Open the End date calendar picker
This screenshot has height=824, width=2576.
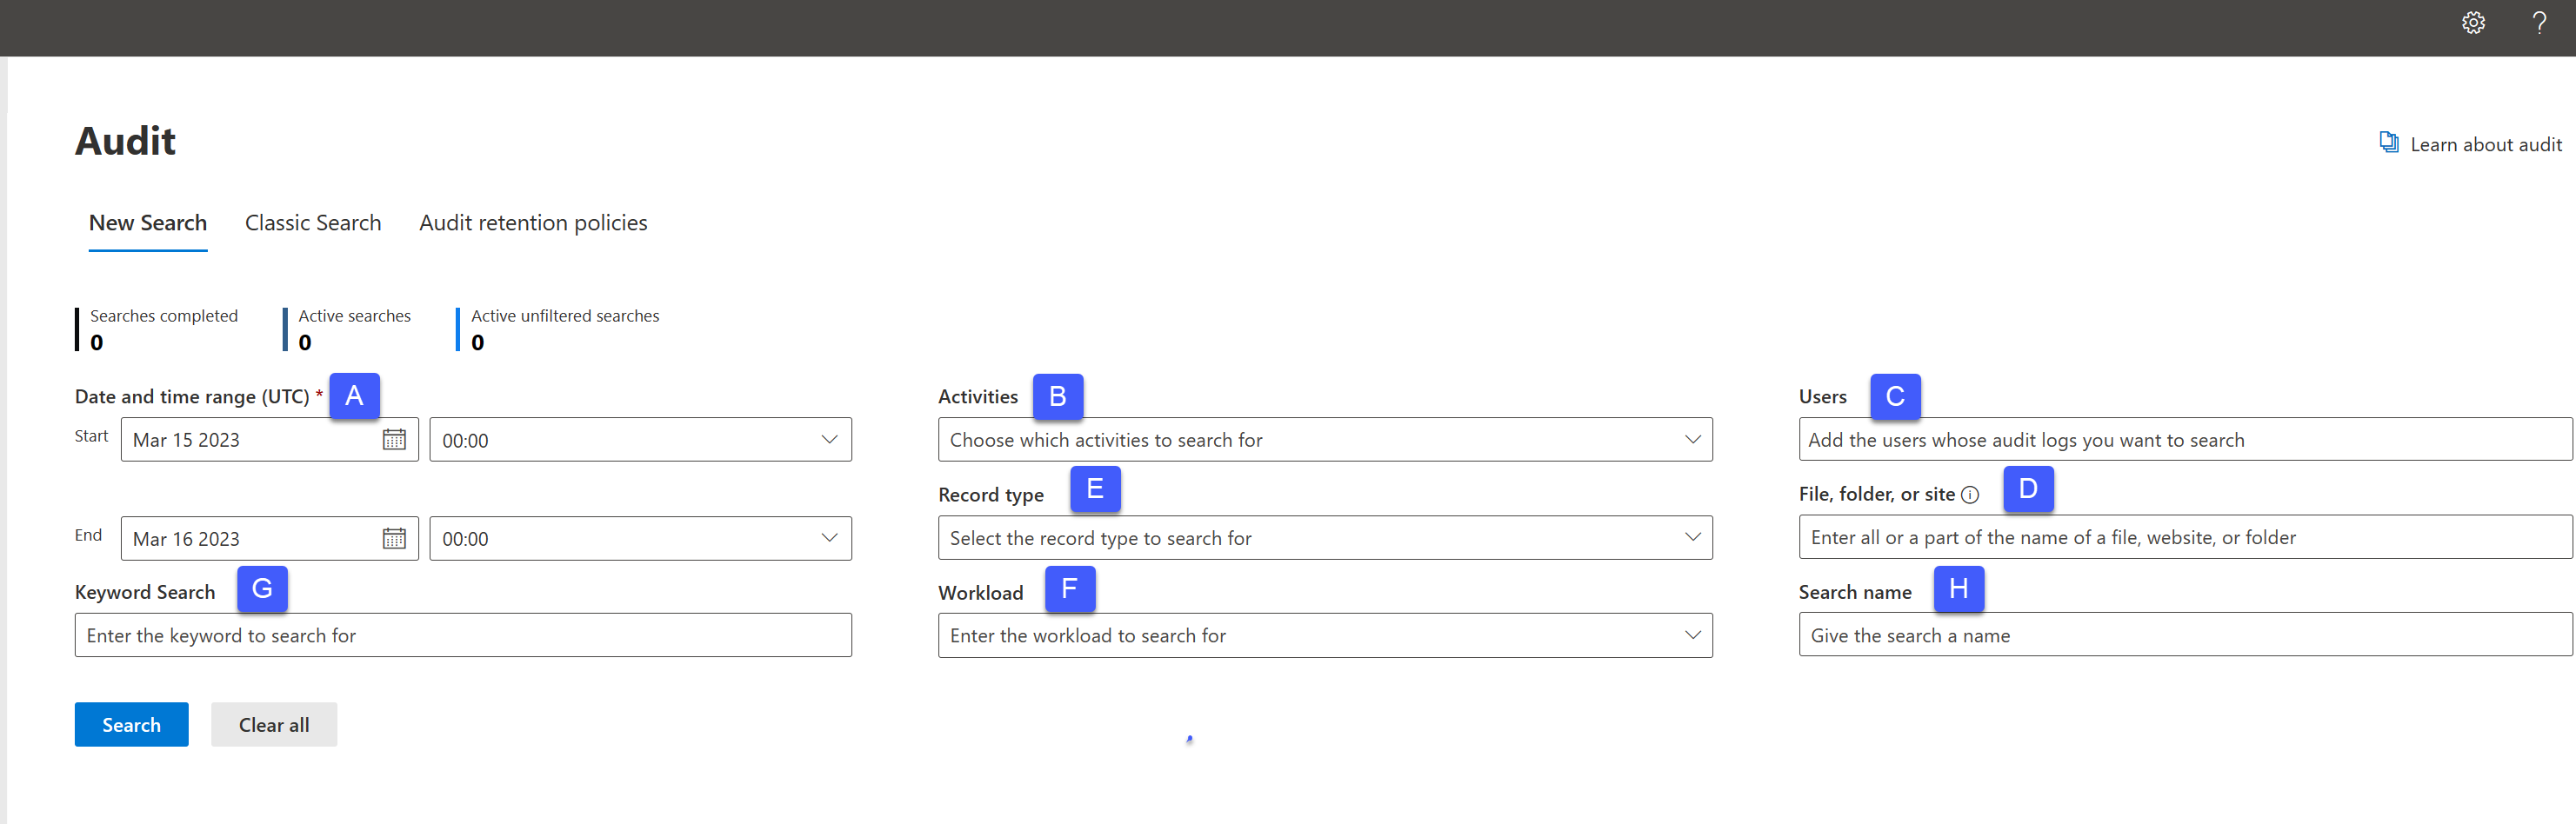(x=395, y=538)
